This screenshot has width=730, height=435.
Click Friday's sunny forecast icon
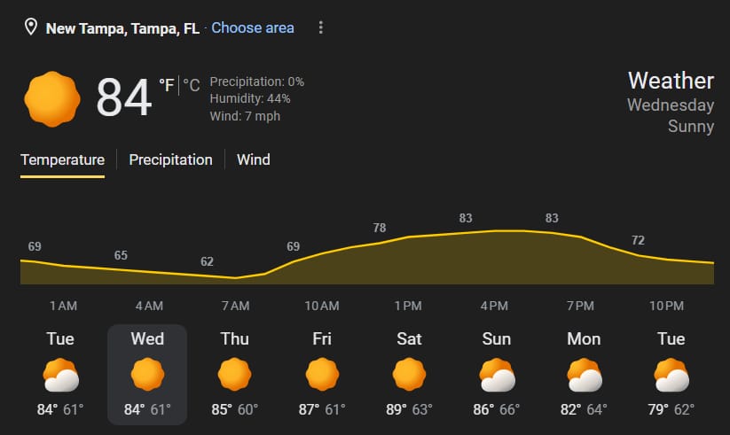[321, 376]
